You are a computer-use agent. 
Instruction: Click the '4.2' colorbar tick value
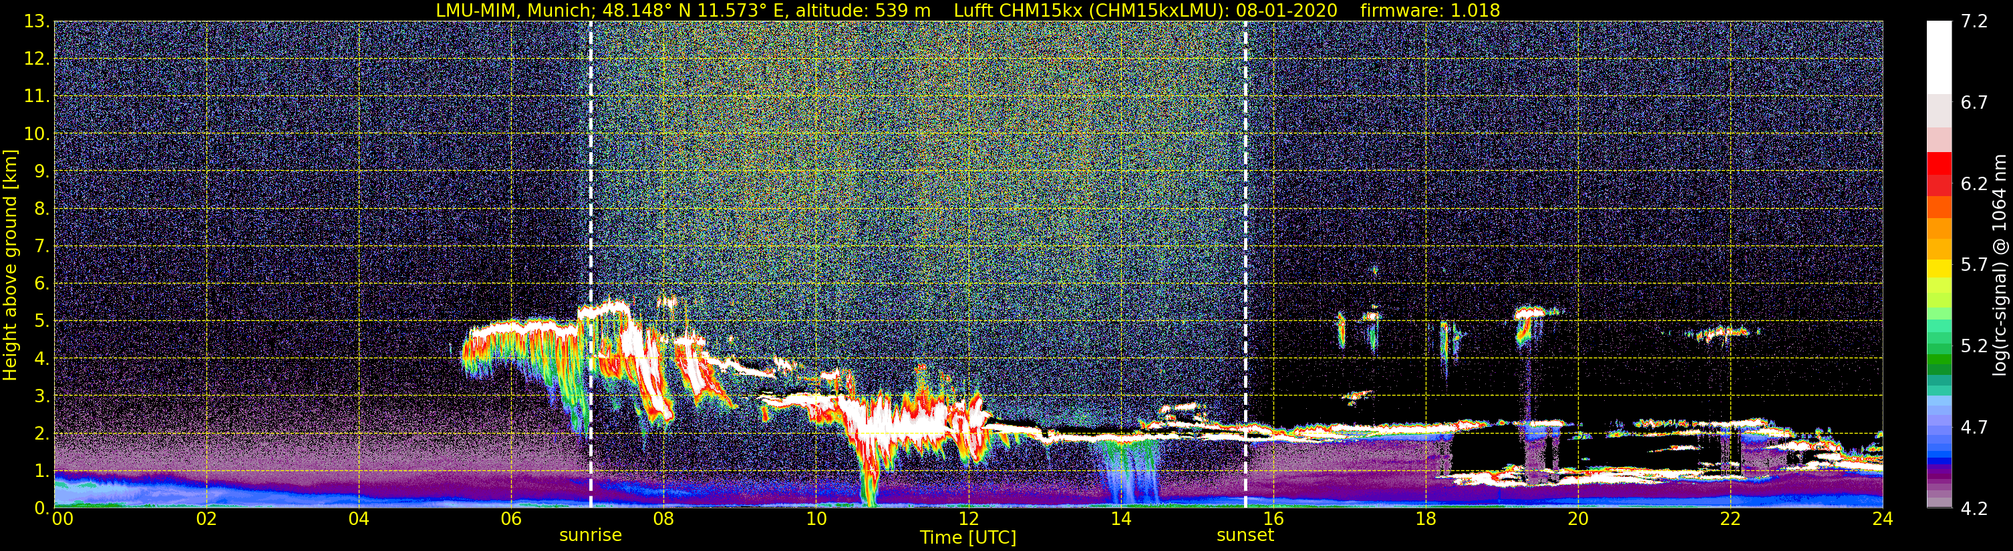(x=1974, y=509)
